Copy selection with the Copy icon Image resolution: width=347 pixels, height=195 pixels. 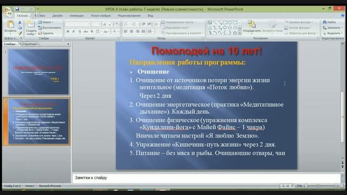pos(20,28)
